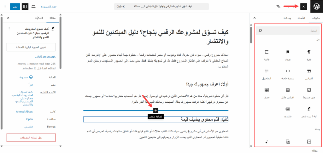Insert a قائمة list block
Viewport: 323px width, 153px height.
pyautogui.click(x=267, y=55)
